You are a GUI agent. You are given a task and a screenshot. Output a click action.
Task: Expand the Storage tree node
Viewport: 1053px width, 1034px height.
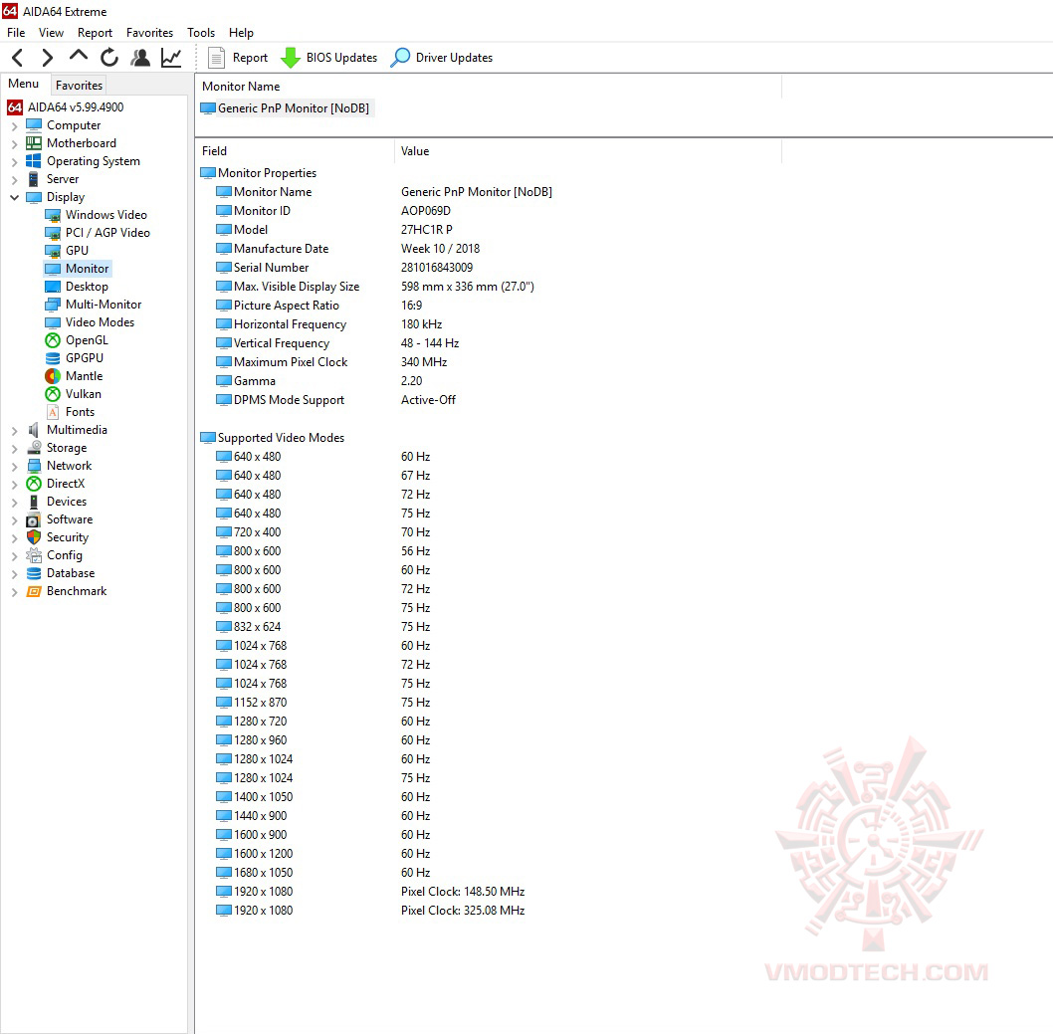[14, 449]
